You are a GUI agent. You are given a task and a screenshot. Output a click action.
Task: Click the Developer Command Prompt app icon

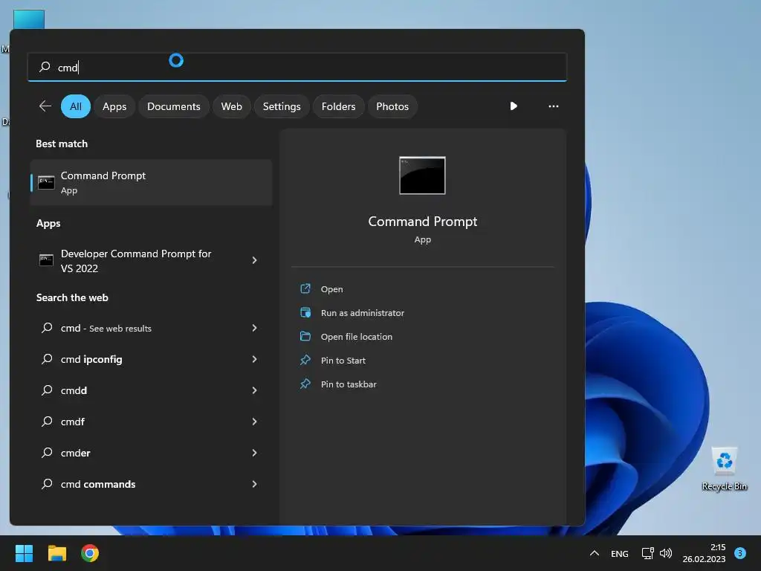(46, 259)
